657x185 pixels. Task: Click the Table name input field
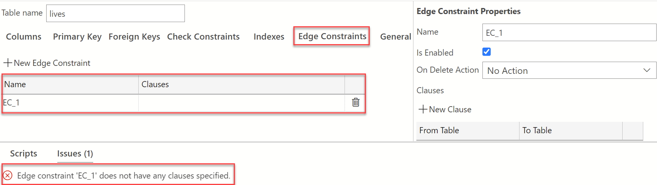(115, 14)
